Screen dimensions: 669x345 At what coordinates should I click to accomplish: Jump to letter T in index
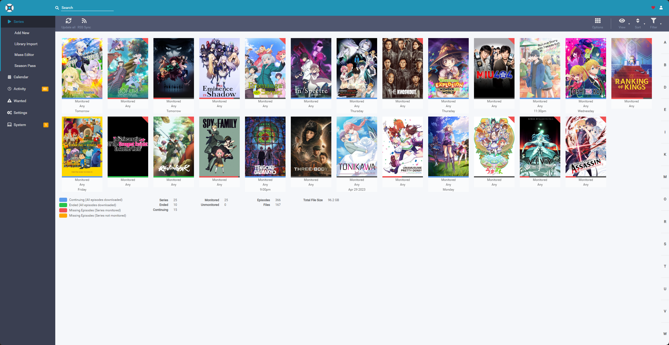click(x=665, y=266)
